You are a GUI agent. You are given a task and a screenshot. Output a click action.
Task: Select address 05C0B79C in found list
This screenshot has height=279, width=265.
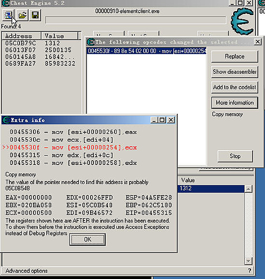point(40,43)
